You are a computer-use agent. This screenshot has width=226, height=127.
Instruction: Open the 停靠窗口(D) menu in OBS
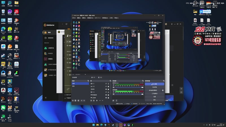[90, 18]
